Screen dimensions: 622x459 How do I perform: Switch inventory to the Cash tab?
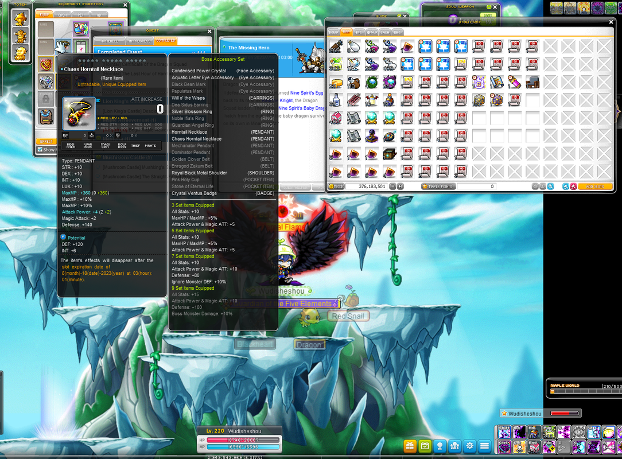(385, 32)
